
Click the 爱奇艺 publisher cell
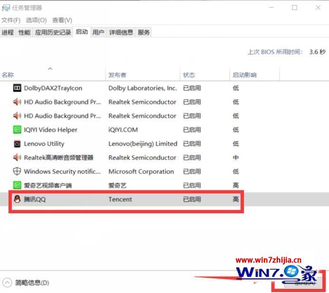pyautogui.click(x=117, y=186)
